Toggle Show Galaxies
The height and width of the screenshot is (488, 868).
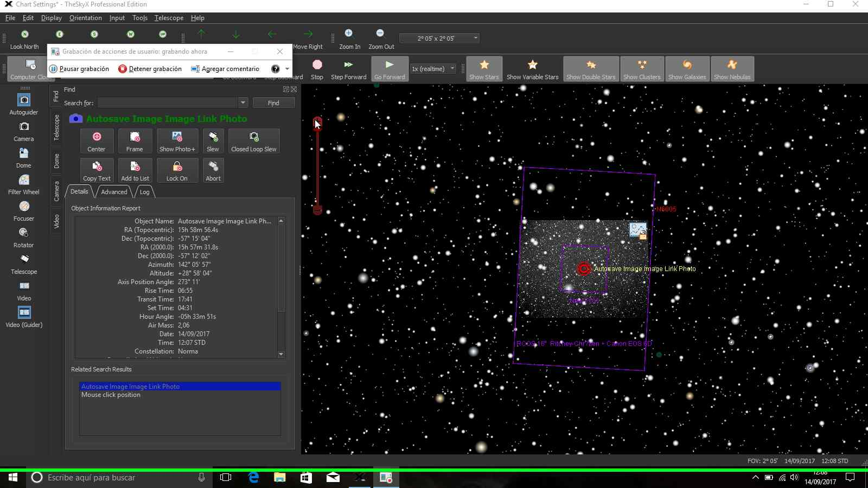point(687,69)
